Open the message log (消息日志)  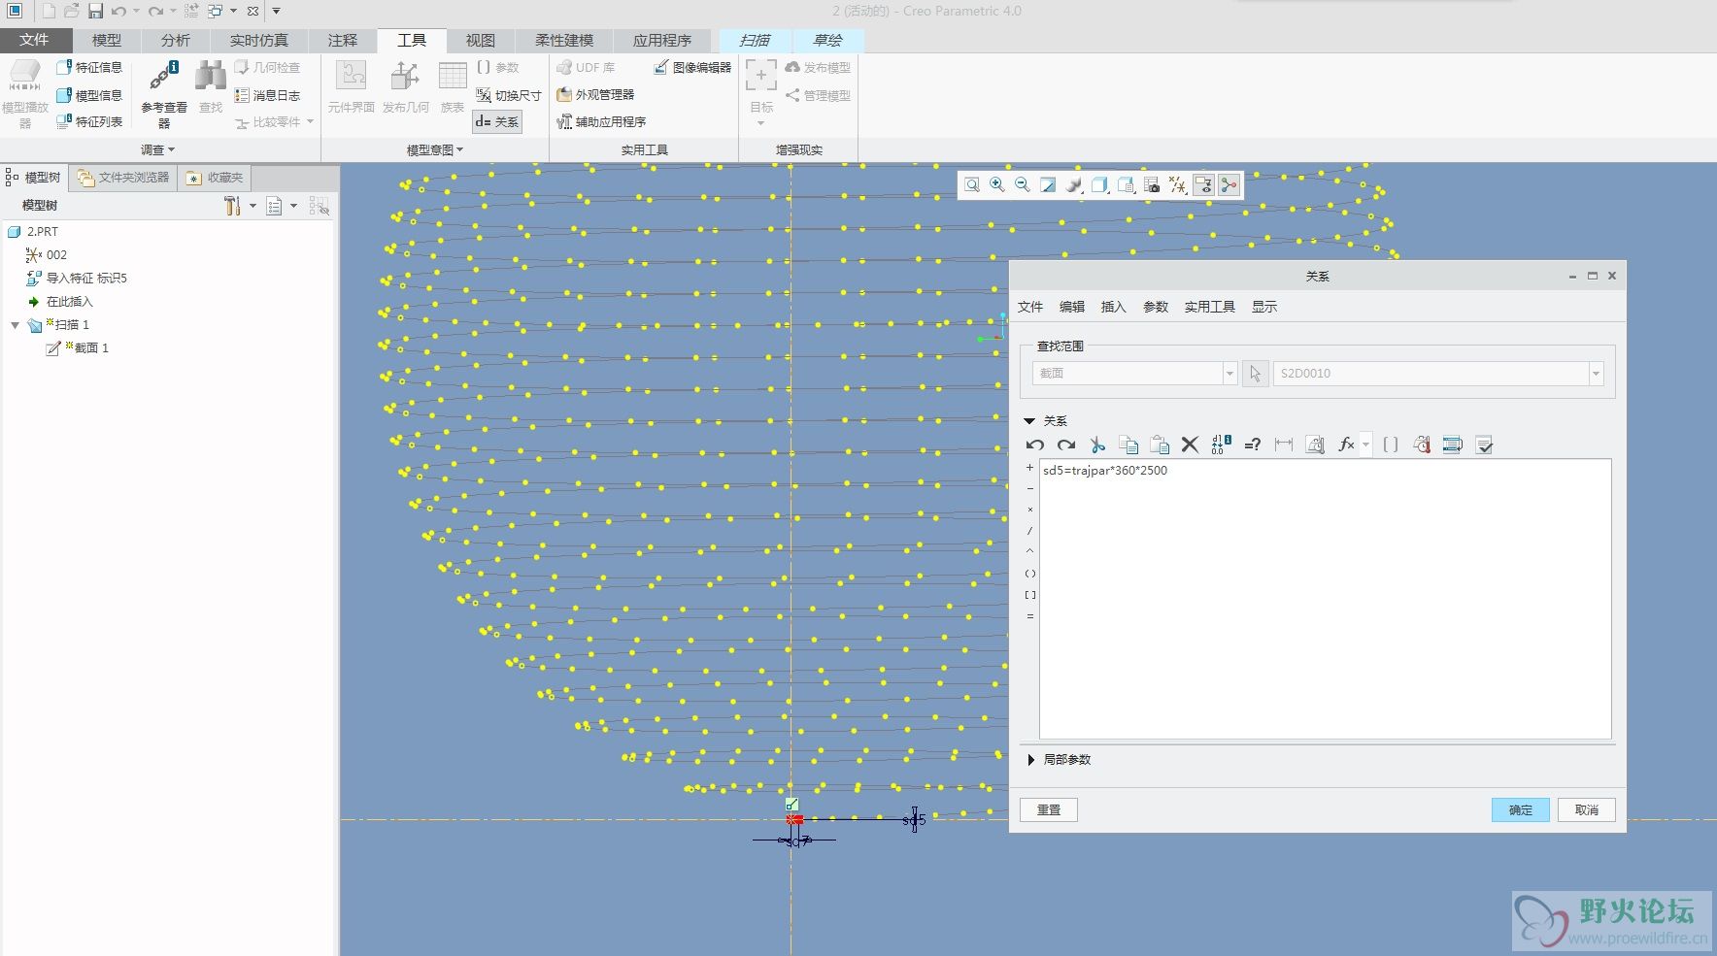267,95
